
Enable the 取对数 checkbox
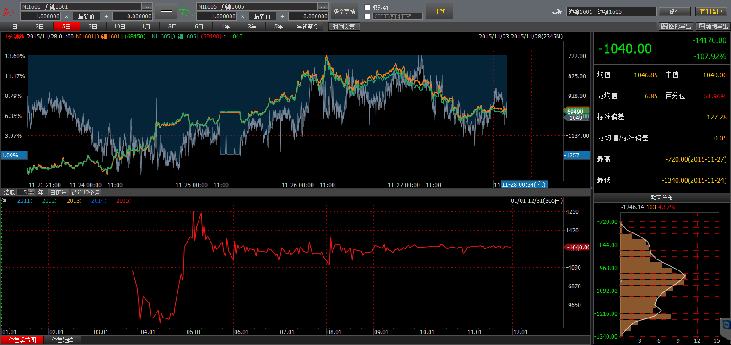click(x=367, y=7)
